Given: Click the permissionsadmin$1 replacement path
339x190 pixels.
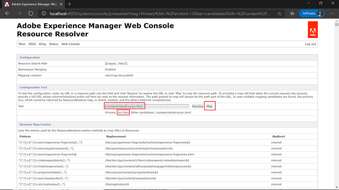Looking at the screenshot, I should coord(139,149).
